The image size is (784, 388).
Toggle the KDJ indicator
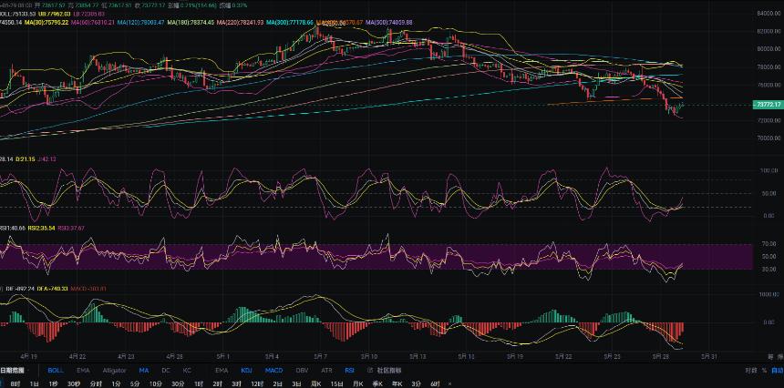(x=246, y=371)
